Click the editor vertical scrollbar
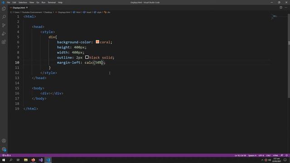Viewport: 290px width, 163px height. [x=289, y=56]
